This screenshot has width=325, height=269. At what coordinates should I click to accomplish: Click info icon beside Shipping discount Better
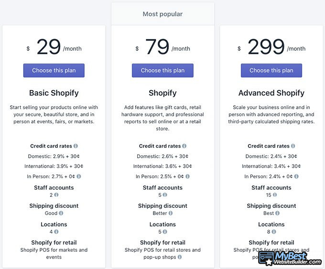[171, 214]
